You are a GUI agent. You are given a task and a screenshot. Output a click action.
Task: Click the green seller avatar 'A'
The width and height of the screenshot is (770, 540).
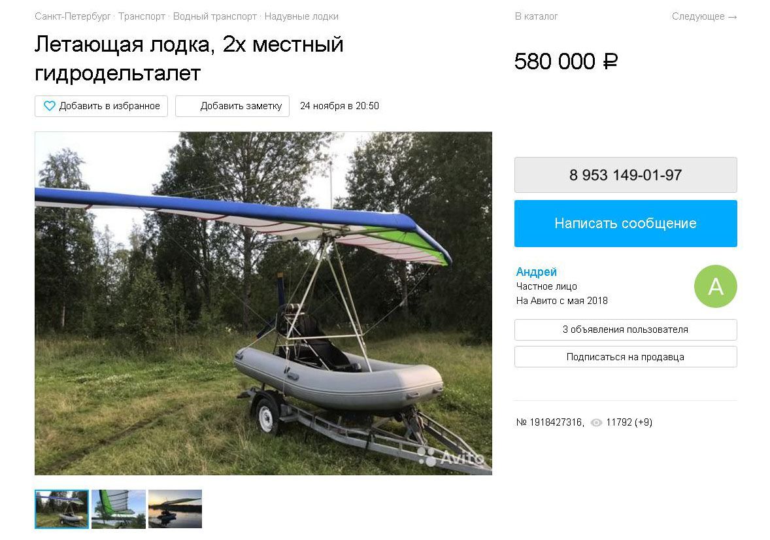pos(715,286)
